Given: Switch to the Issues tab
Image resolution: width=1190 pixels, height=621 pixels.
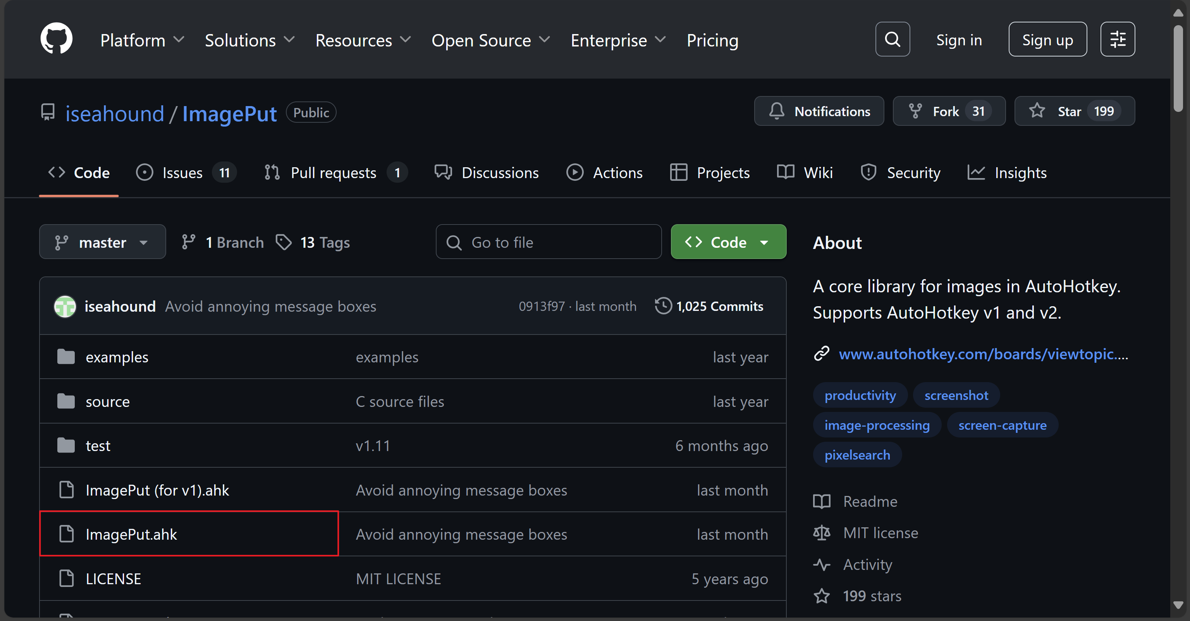Looking at the screenshot, I should pyautogui.click(x=186, y=173).
